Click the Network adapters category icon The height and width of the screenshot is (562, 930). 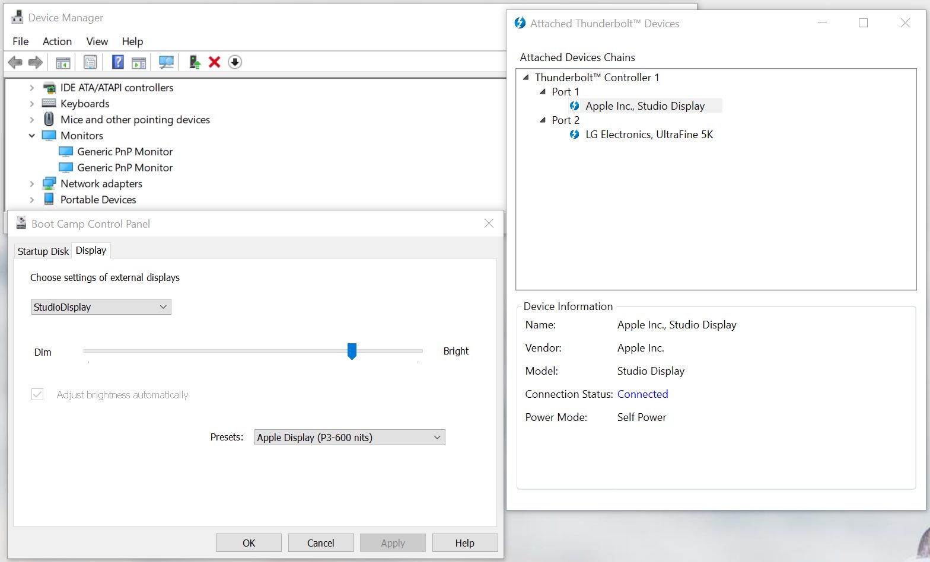(x=49, y=184)
